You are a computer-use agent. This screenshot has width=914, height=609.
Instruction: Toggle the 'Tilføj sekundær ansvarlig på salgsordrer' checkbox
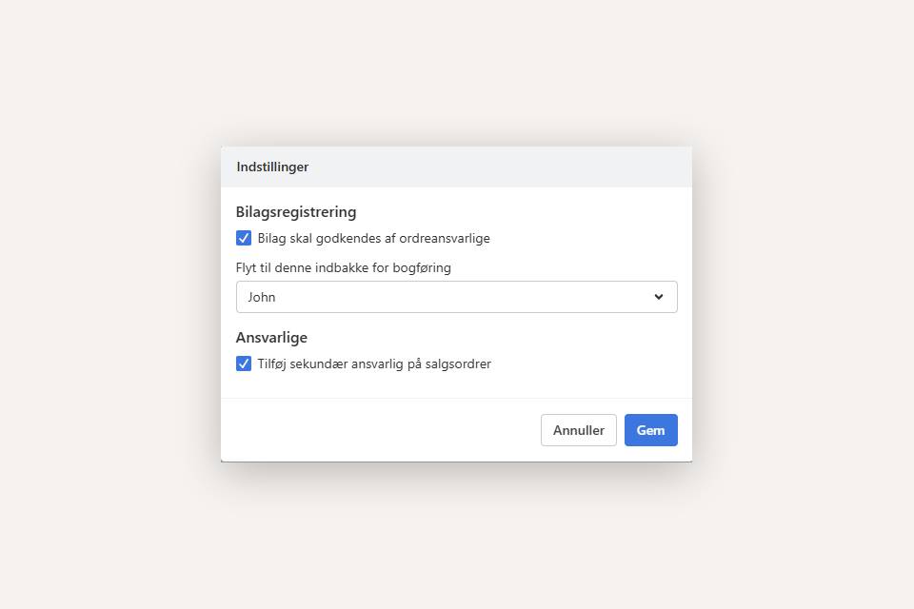[244, 363]
